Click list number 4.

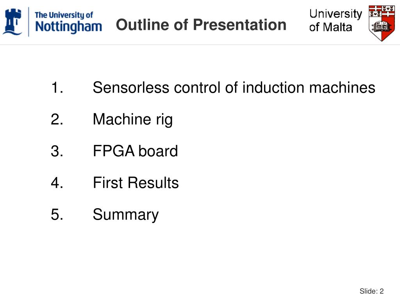pos(57,183)
